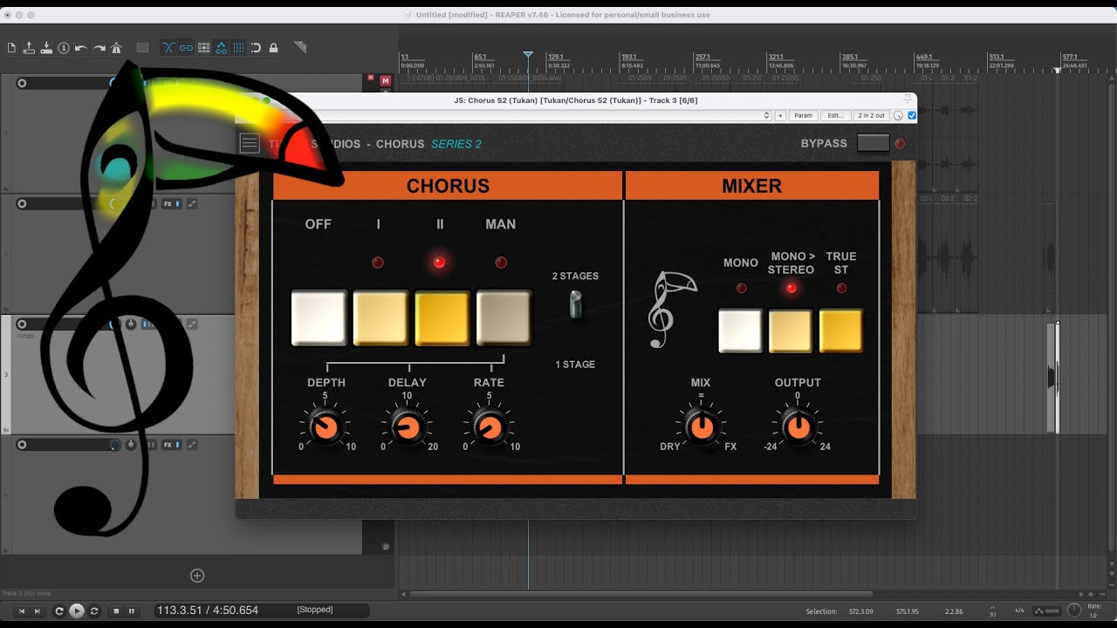Image resolution: width=1117 pixels, height=628 pixels.
Task: Go to project end transport button
Action: (37, 611)
